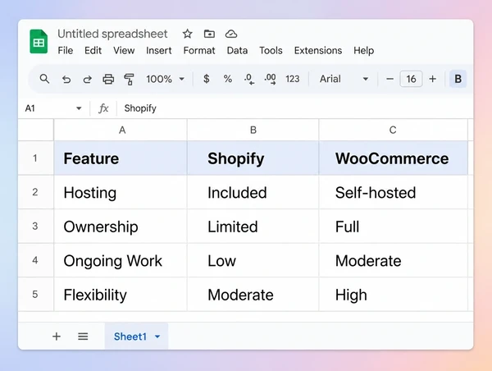
Task: Select column C header
Action: [x=394, y=130]
